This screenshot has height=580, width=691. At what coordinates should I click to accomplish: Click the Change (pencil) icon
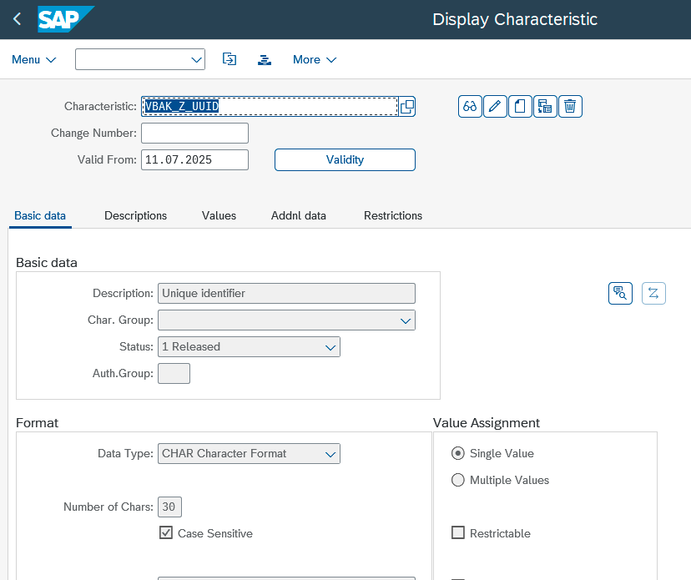tap(495, 107)
